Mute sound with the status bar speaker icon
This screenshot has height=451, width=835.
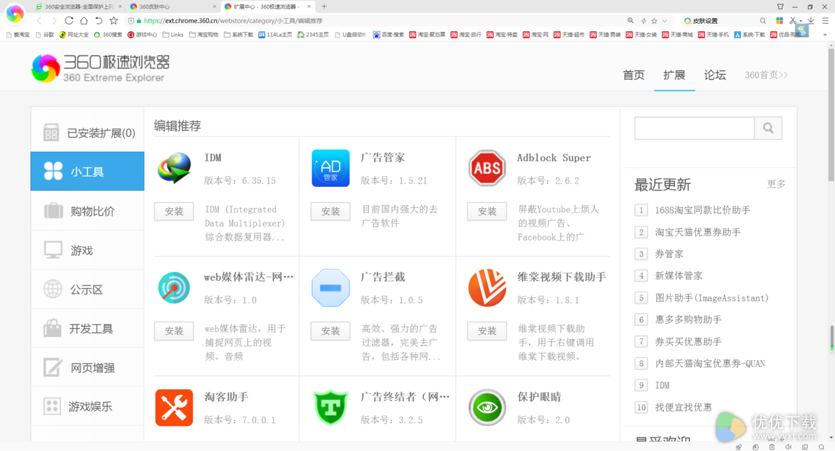[x=788, y=446]
